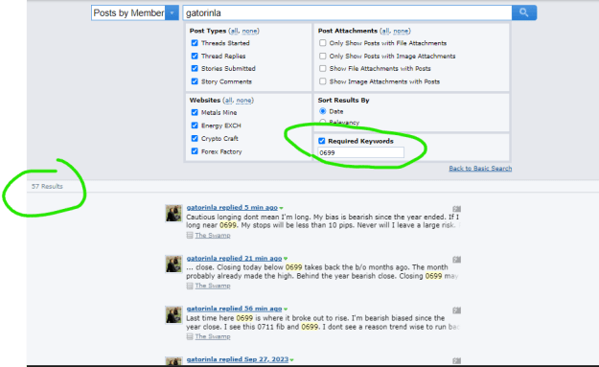Click avatar of the Sep 27, 2023 post
599x367 pixels.
tap(173, 361)
